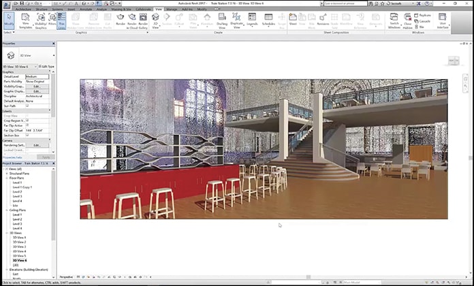Switch to the Manage ribbon tab
The image size is (474, 286).
coord(172,10)
